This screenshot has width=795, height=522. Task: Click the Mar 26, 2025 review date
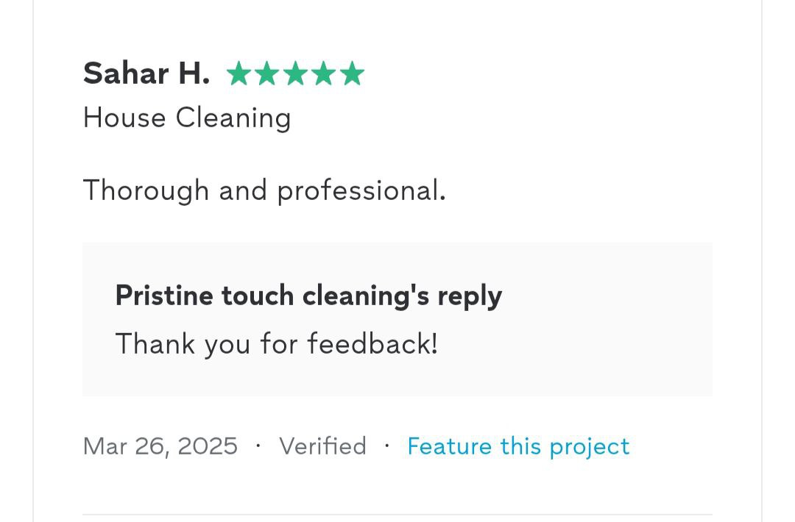point(160,446)
